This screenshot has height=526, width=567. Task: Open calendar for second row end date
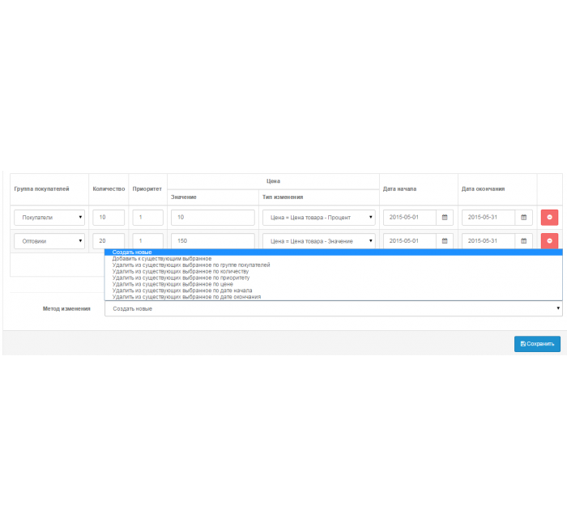[x=523, y=241]
